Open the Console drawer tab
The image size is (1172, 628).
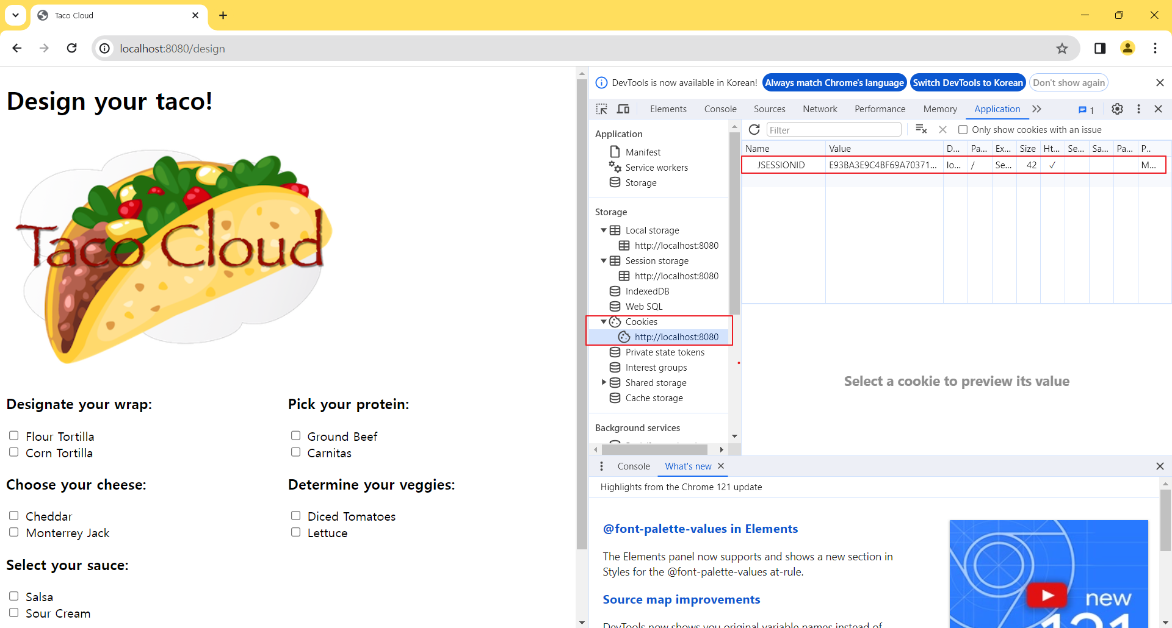point(634,466)
